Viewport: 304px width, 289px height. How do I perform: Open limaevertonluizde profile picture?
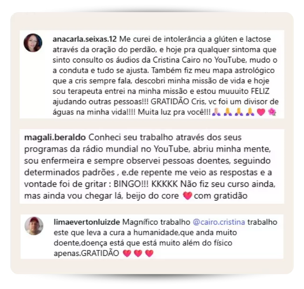pos(34,226)
